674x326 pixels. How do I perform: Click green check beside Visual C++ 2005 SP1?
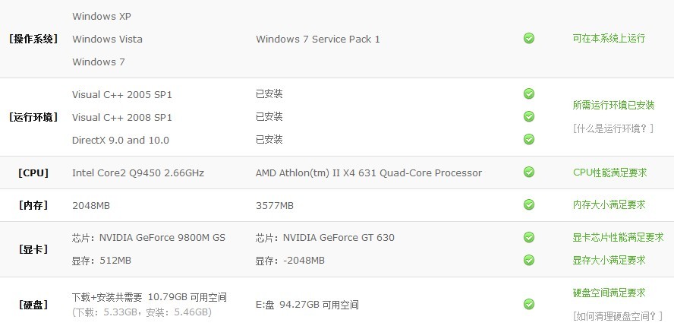tap(529, 93)
